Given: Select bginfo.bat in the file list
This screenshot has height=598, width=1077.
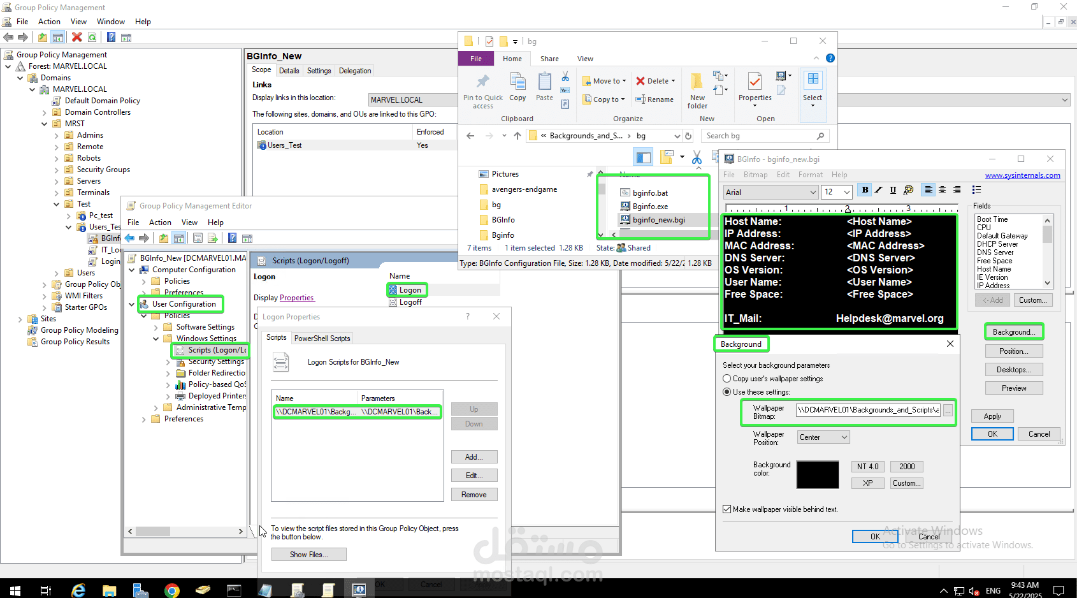Looking at the screenshot, I should click(650, 193).
